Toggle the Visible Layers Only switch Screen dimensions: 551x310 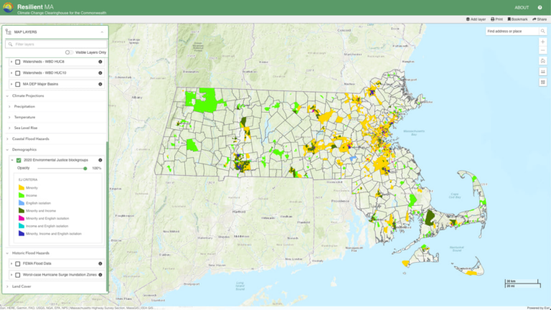click(69, 52)
